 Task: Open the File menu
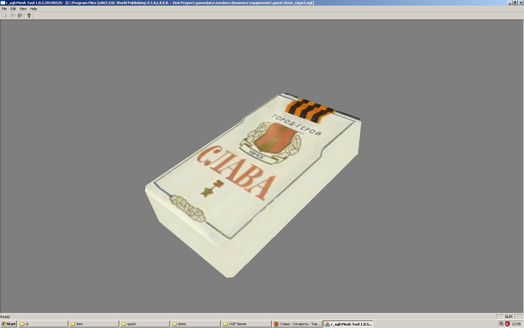pos(4,9)
